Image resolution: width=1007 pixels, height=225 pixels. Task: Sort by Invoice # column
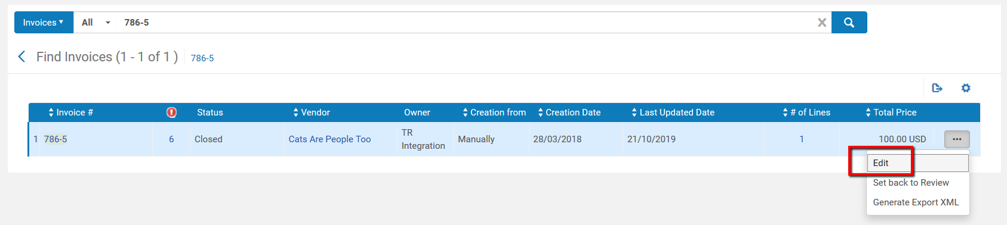point(70,112)
